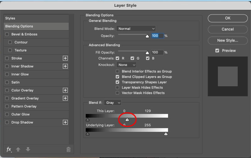This screenshot has height=158, width=251.
Task: Open the Satin settings row
Action: click(x=36, y=82)
